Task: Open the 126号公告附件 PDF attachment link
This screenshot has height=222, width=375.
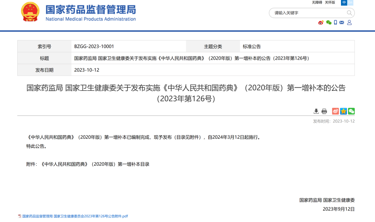Action: [74, 216]
